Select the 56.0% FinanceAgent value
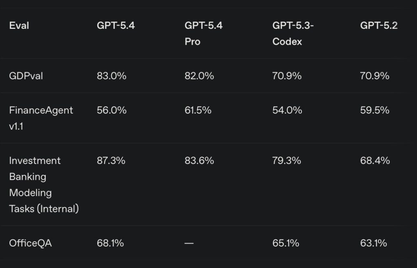 tap(112, 110)
